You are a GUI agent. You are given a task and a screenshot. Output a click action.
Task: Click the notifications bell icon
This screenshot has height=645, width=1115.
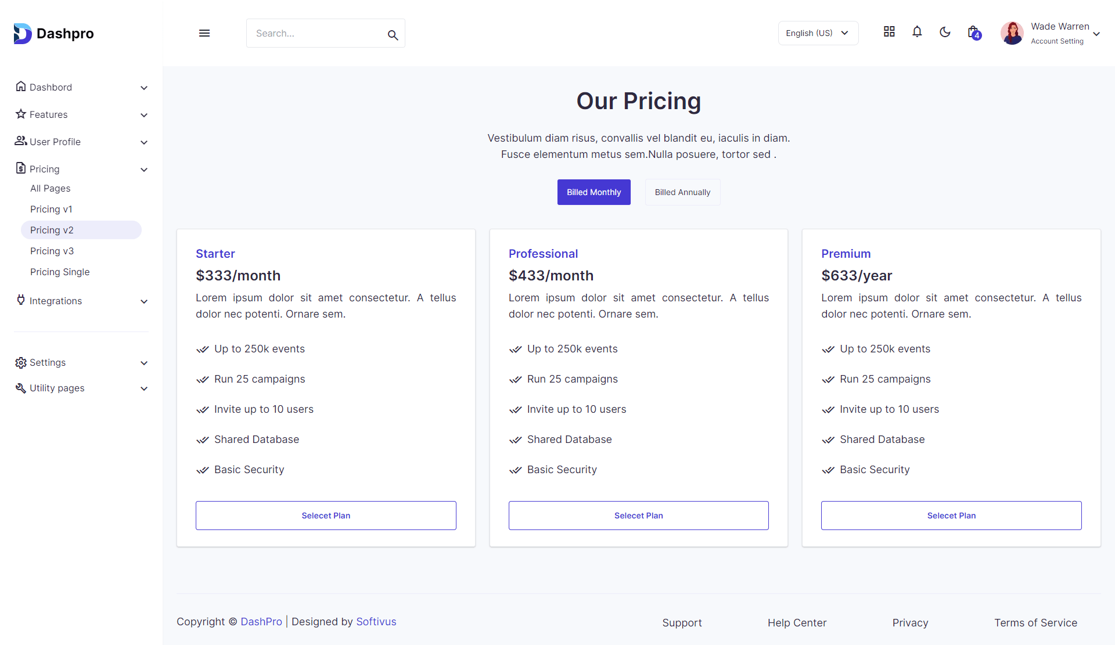click(x=917, y=33)
